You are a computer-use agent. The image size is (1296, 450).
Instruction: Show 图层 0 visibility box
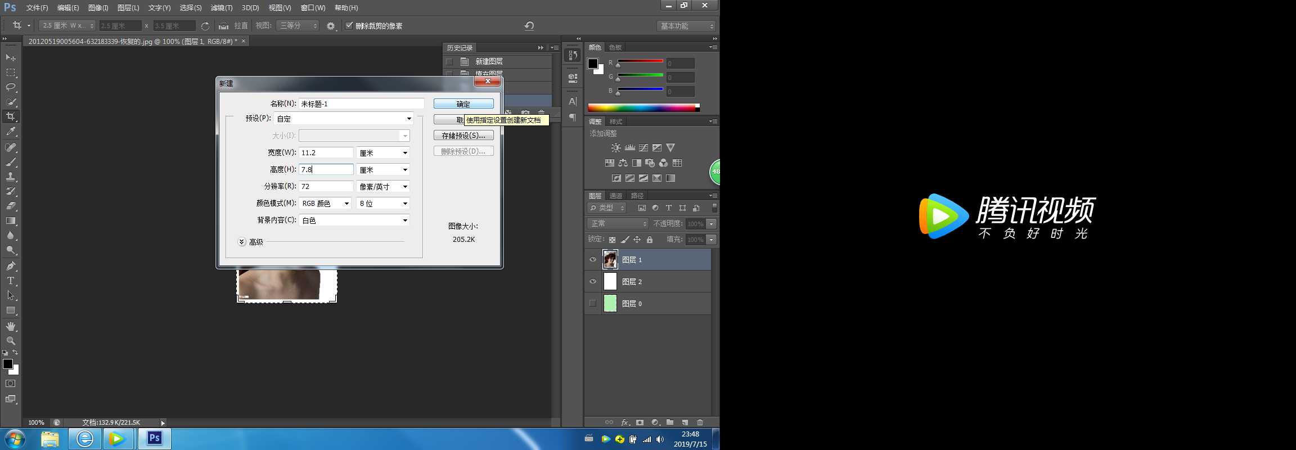click(x=592, y=304)
